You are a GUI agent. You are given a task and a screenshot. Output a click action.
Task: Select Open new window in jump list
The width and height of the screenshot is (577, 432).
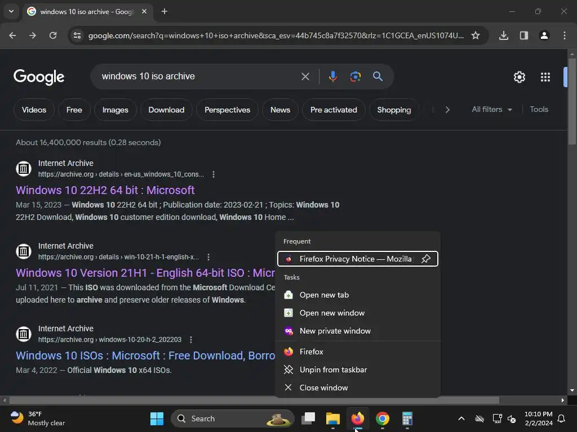tap(358, 313)
